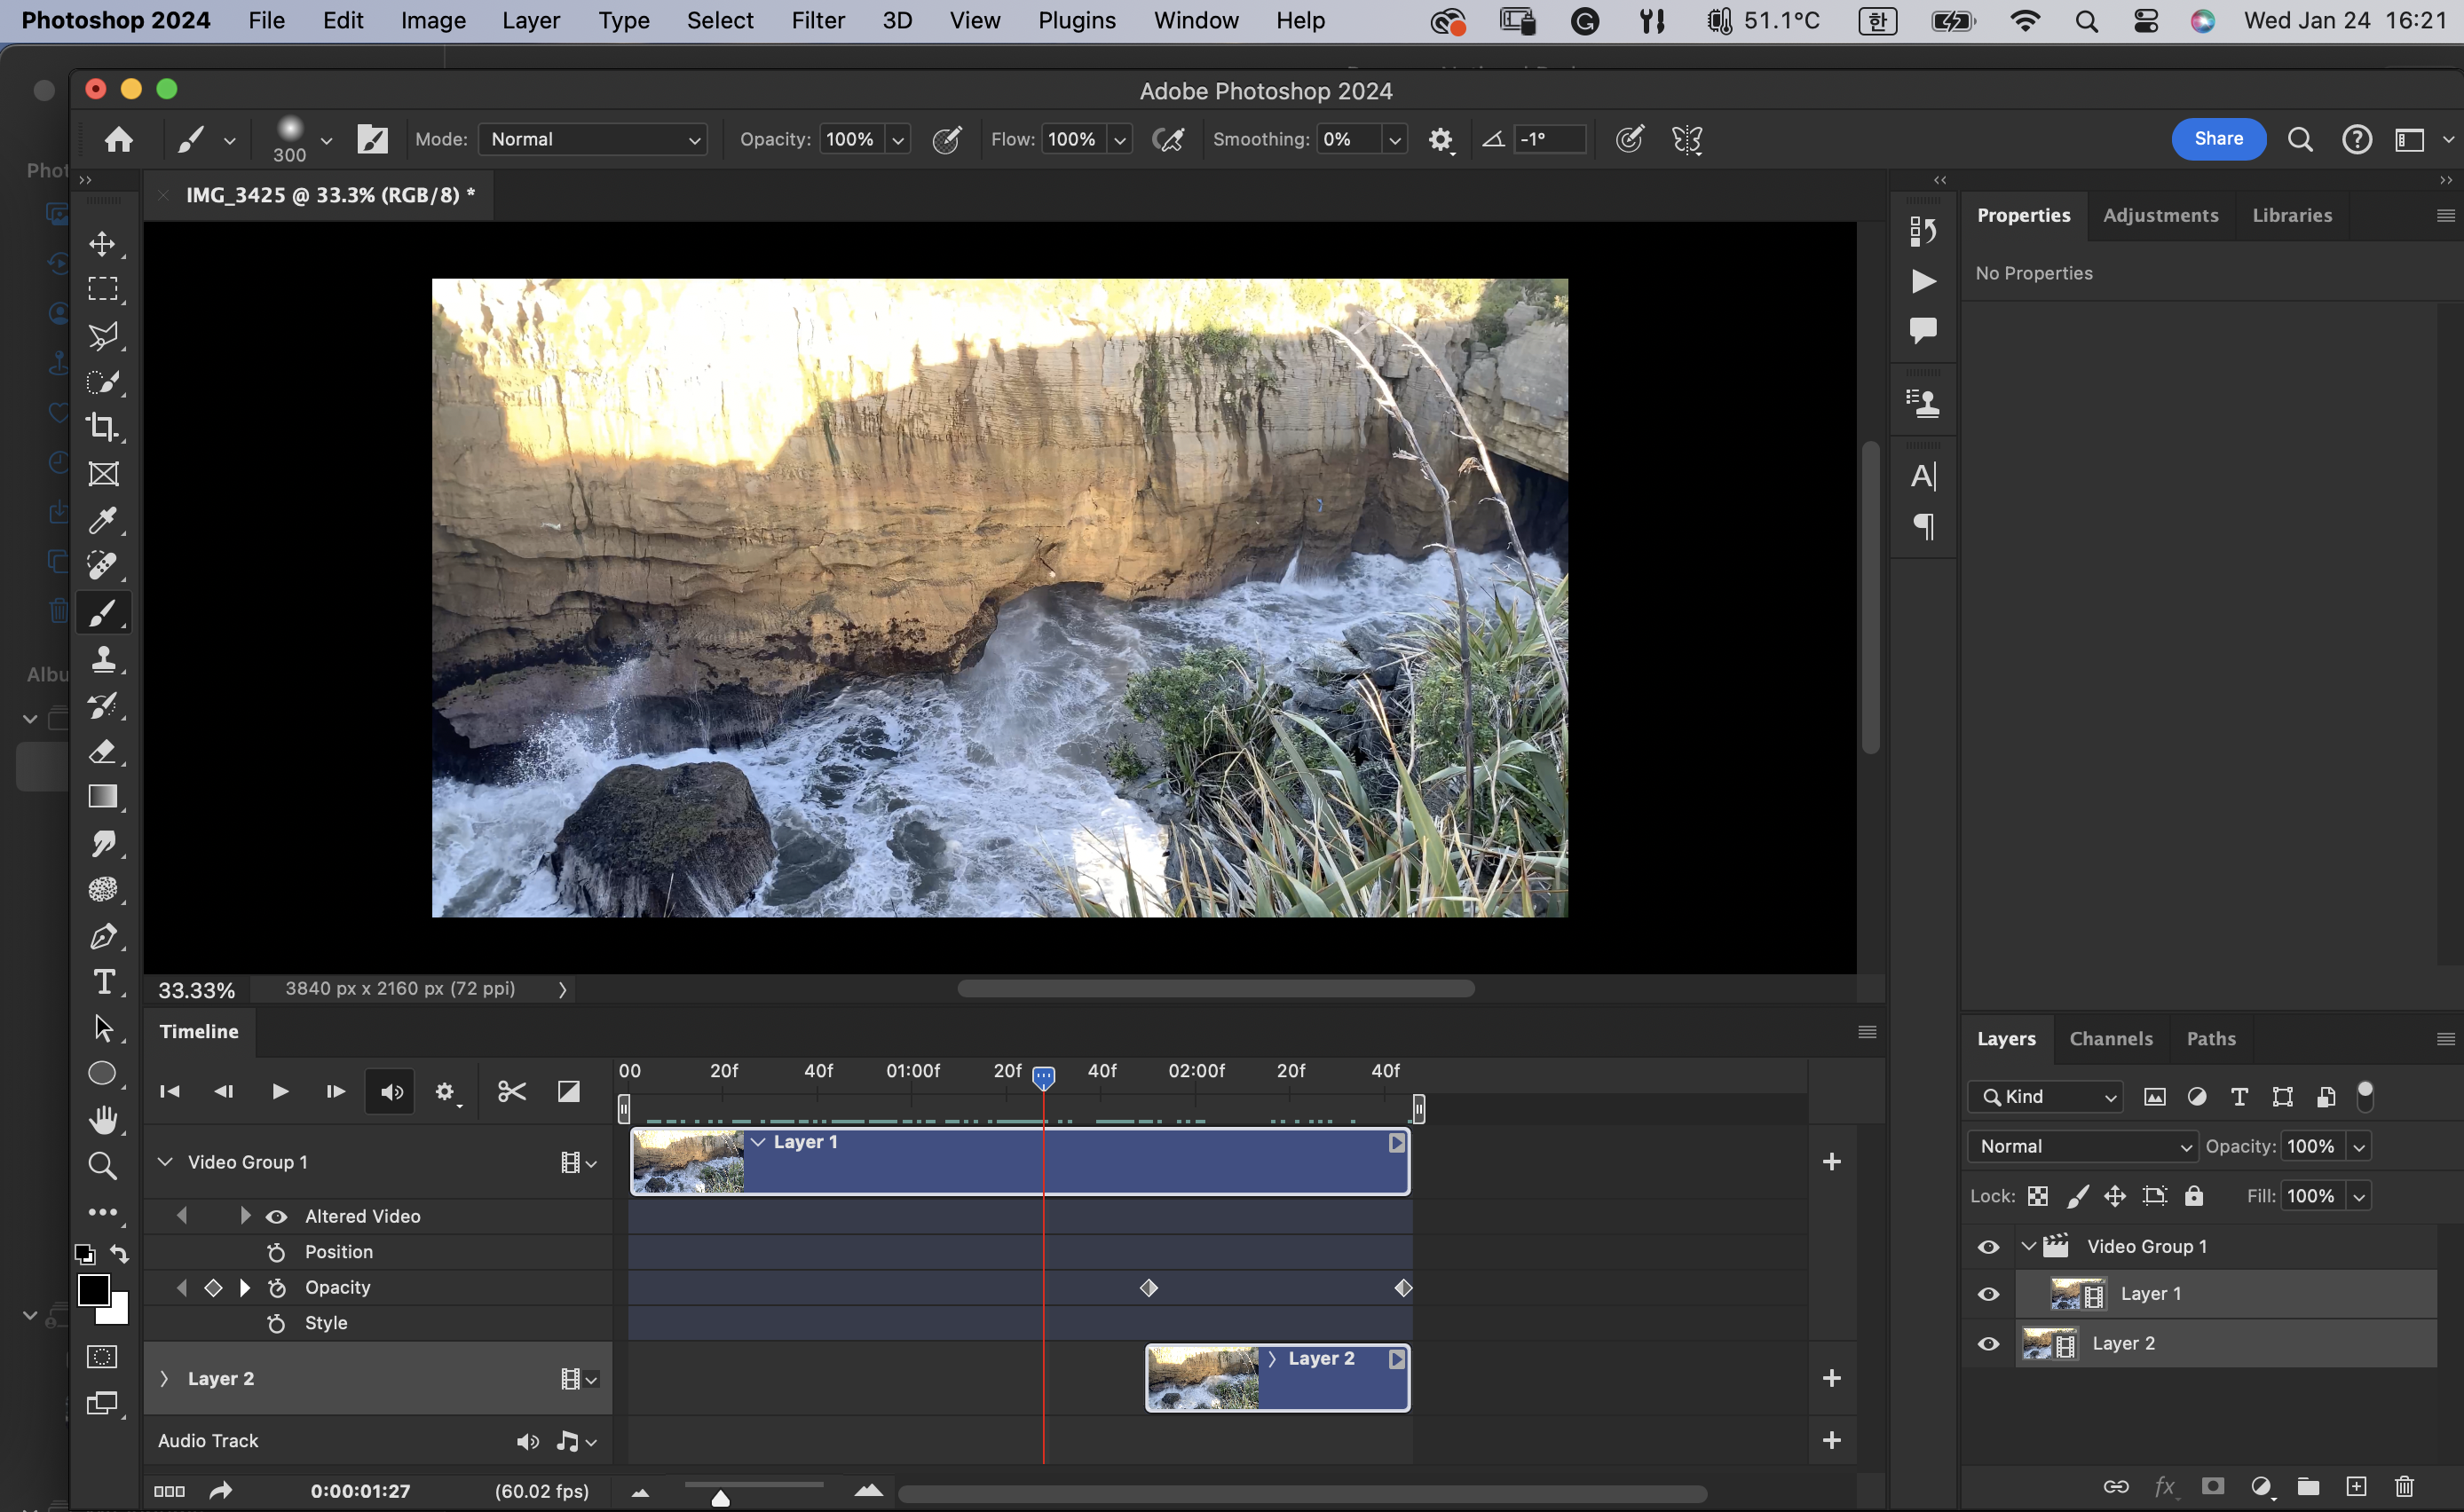The image size is (2464, 1512).
Task: Select the Horizontal Type tool
Action: [102, 982]
